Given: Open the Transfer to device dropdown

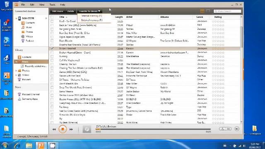Looking at the screenshot, I should pyautogui.click(x=89, y=11).
